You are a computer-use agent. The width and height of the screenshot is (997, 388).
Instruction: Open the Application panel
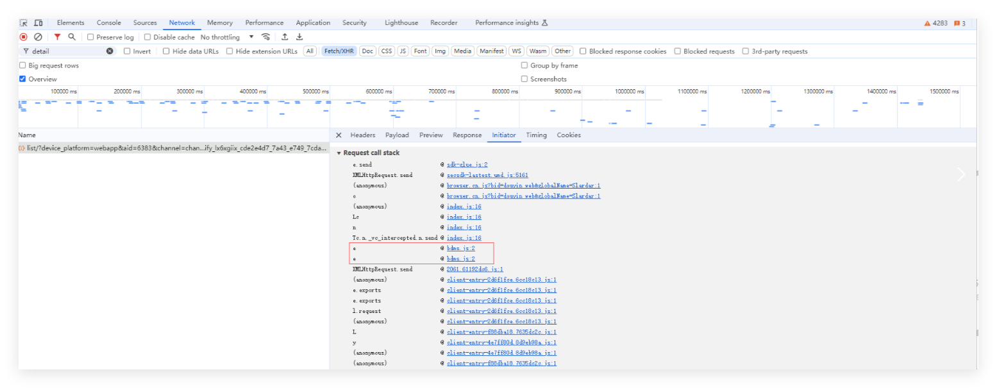point(313,23)
